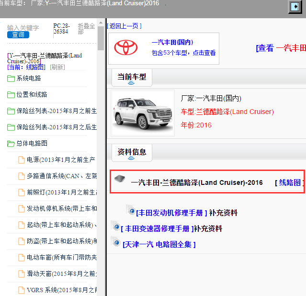The width and height of the screenshot is (306, 296).
Task: Click the 年份:2016 red text
Action: tap(196, 125)
